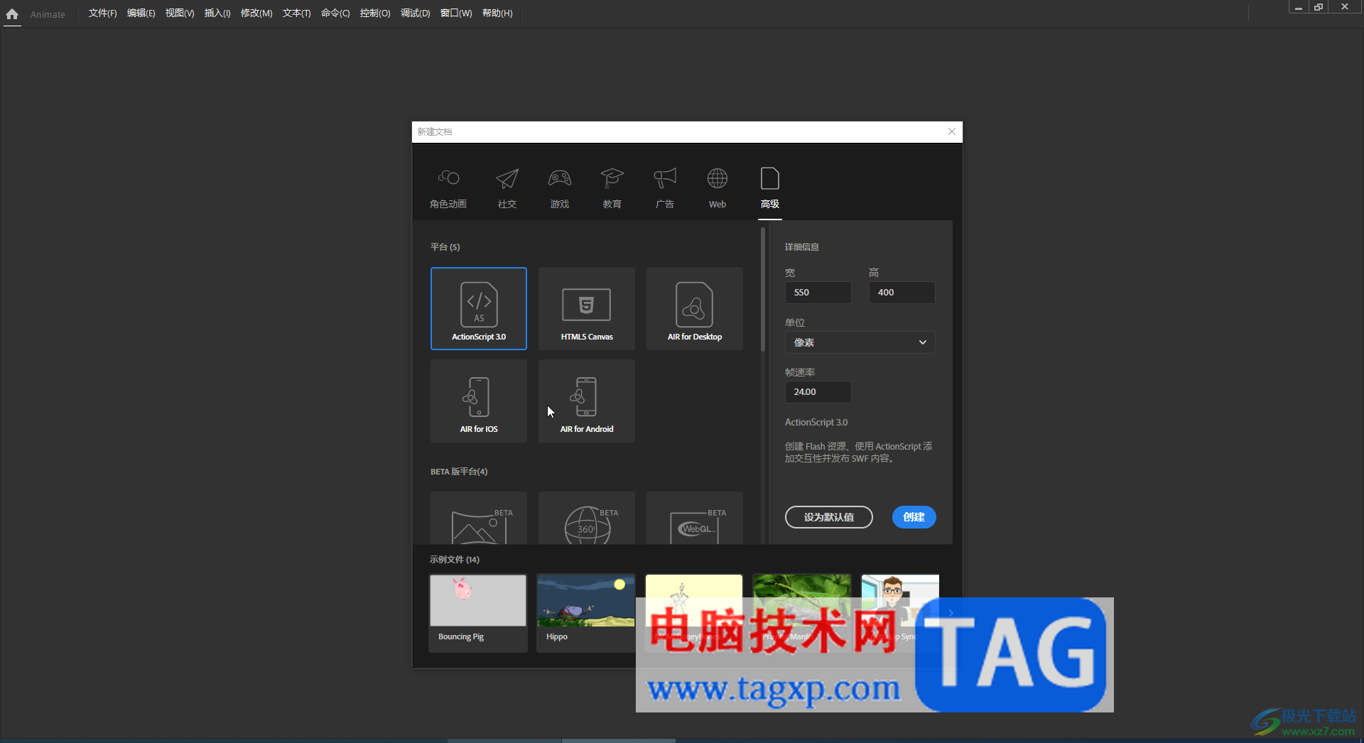Image resolution: width=1364 pixels, height=743 pixels.
Task: Open the 插入(I) menu
Action: tap(217, 13)
